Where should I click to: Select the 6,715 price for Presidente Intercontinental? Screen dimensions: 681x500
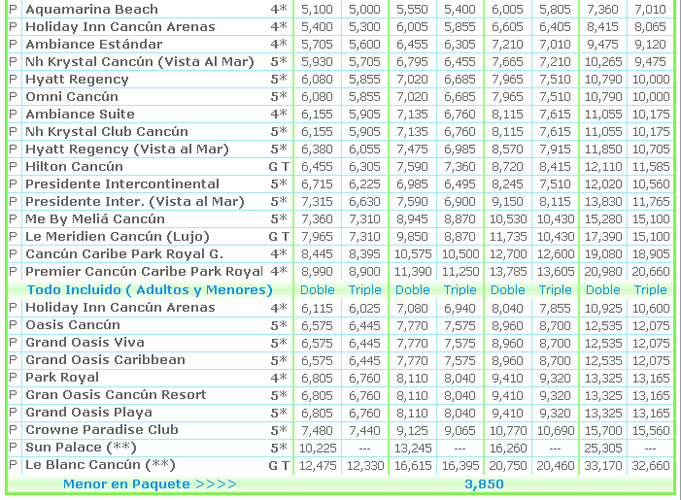[x=317, y=184]
